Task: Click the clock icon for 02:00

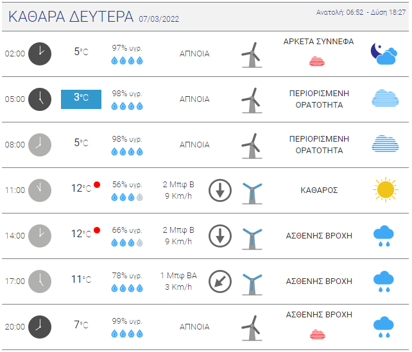Action: tap(40, 53)
